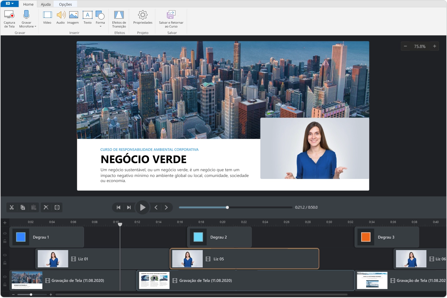Open project Propriedades
Viewport: 447px width, 298px height.
click(143, 15)
